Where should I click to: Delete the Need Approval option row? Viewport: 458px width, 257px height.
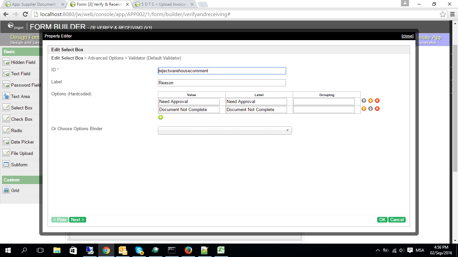point(377,101)
